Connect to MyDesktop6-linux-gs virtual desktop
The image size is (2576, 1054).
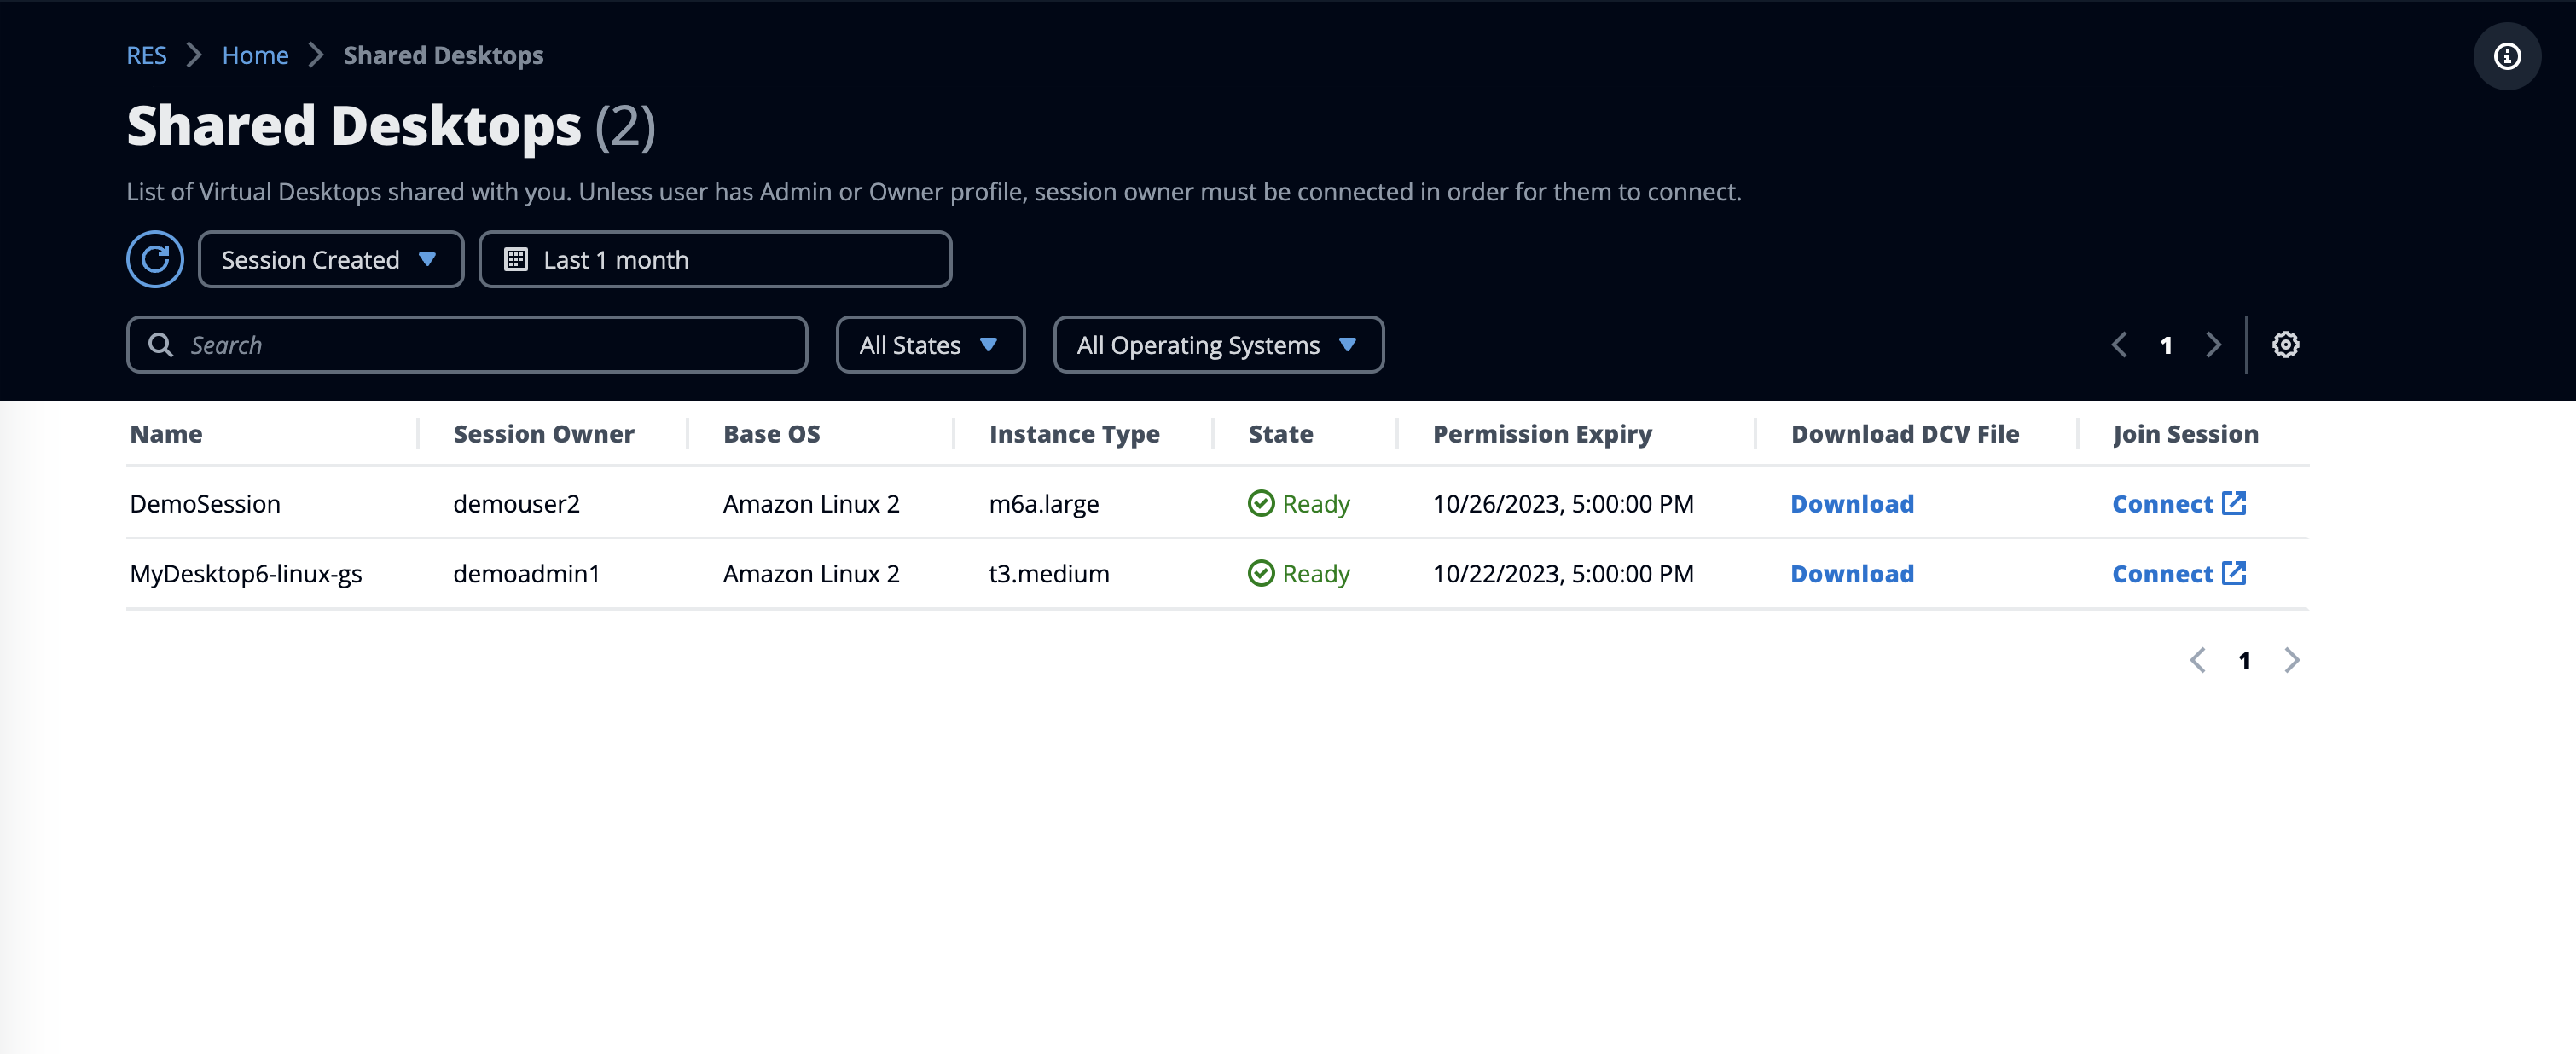tap(2180, 573)
